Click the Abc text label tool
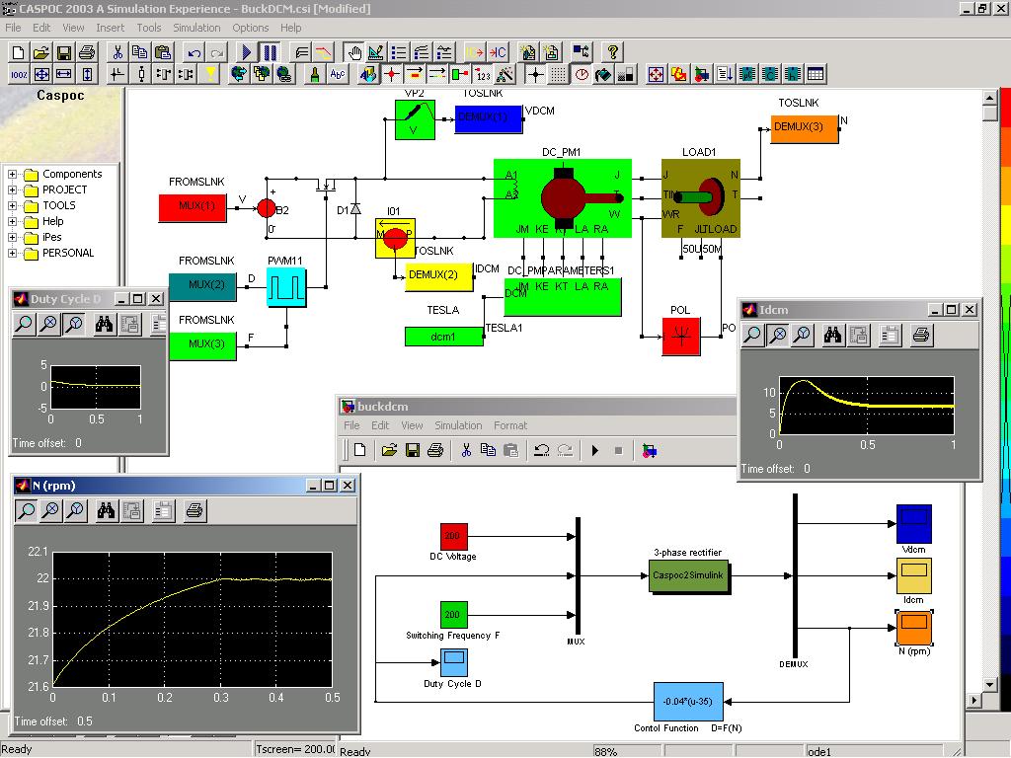 [x=338, y=74]
